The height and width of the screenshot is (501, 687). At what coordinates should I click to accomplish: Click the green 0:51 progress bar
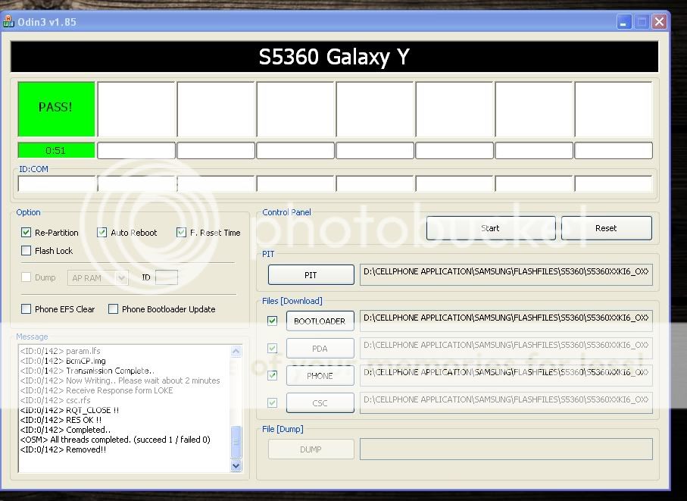56,150
